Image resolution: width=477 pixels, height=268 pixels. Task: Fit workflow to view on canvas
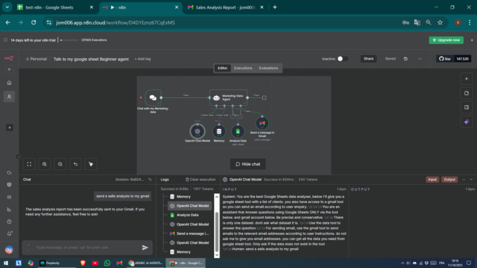click(x=29, y=164)
